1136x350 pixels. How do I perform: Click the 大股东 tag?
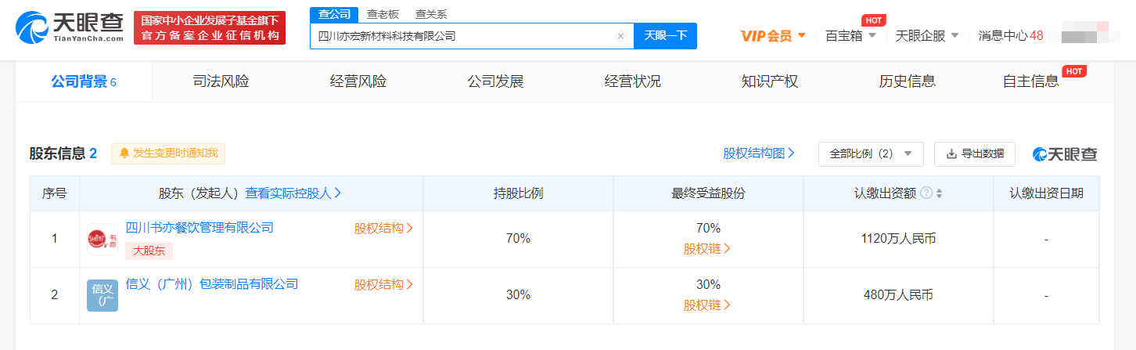pyautogui.click(x=149, y=251)
